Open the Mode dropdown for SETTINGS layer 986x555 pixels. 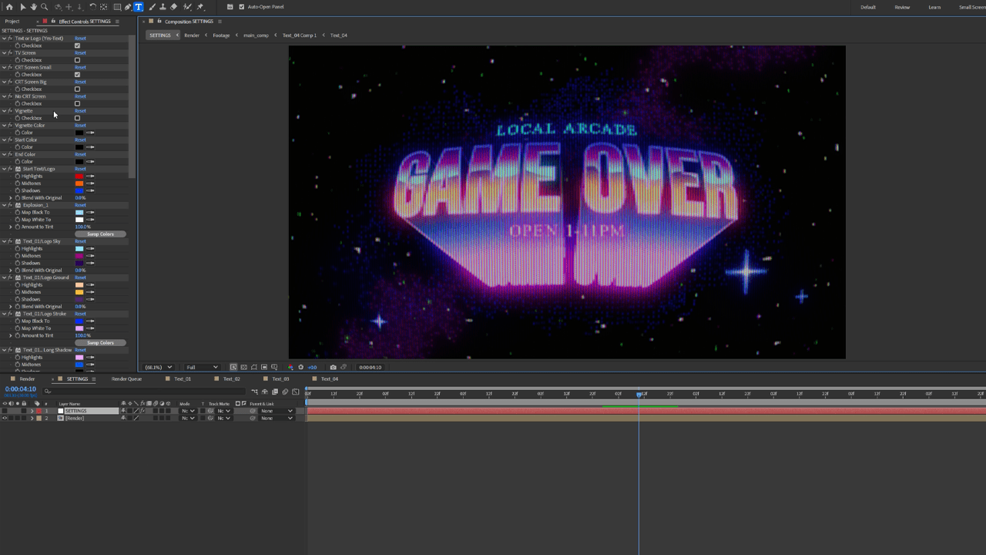[188, 411]
